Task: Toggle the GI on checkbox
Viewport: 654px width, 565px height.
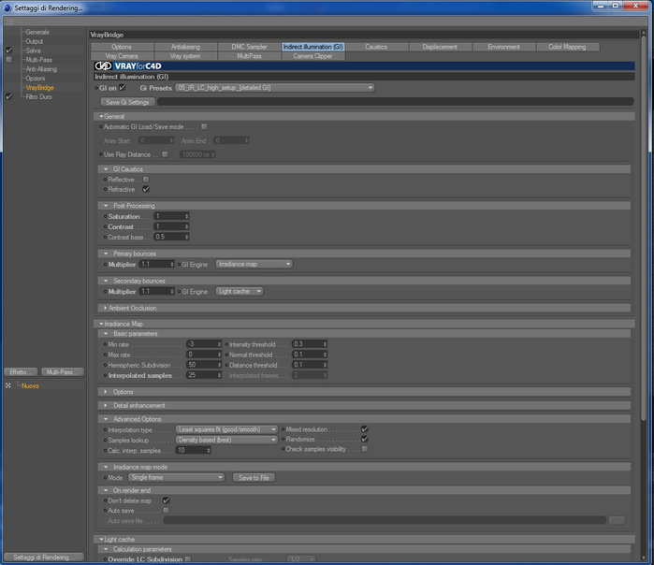Action: (123, 88)
